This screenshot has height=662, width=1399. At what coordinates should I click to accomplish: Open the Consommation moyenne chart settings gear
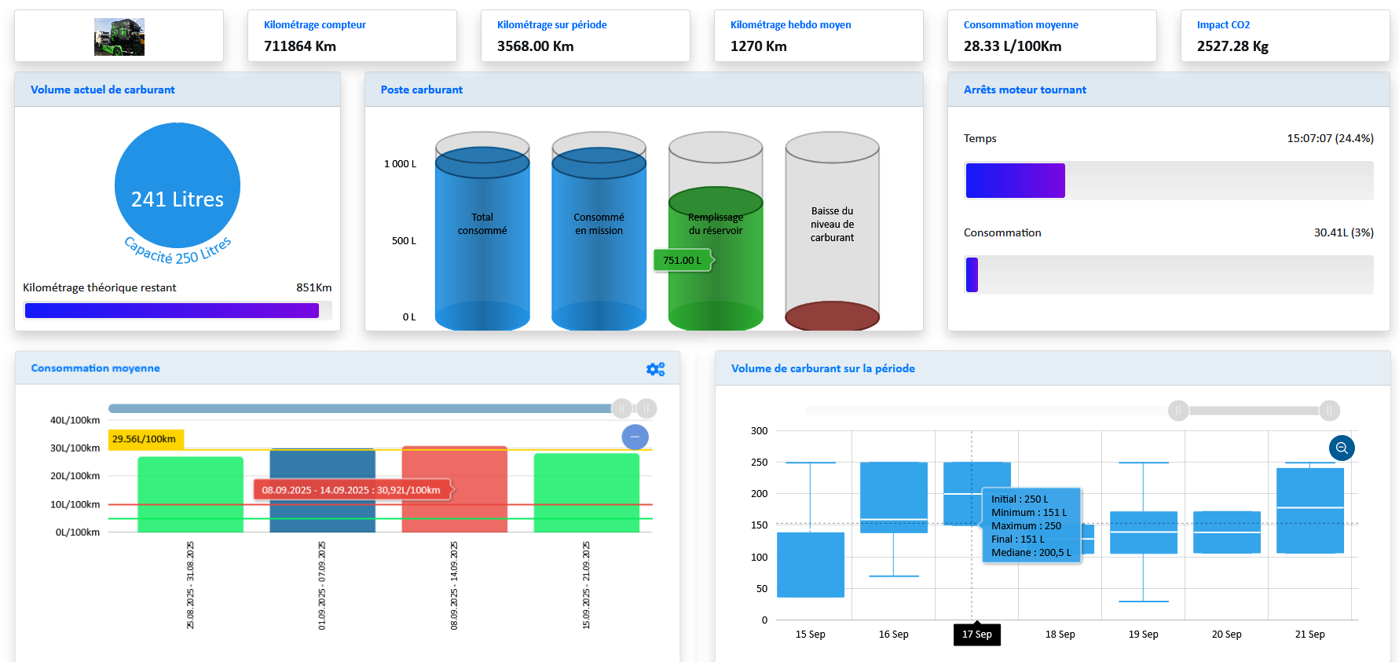[655, 369]
